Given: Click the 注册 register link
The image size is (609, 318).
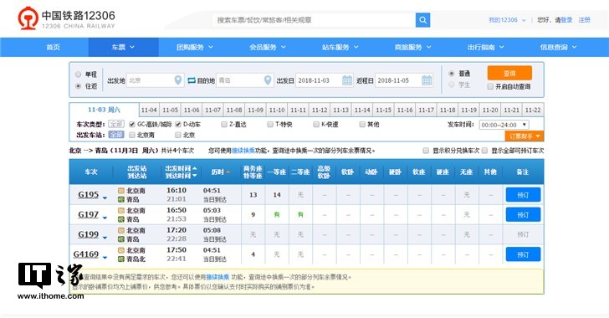Looking at the screenshot, I should [x=584, y=20].
